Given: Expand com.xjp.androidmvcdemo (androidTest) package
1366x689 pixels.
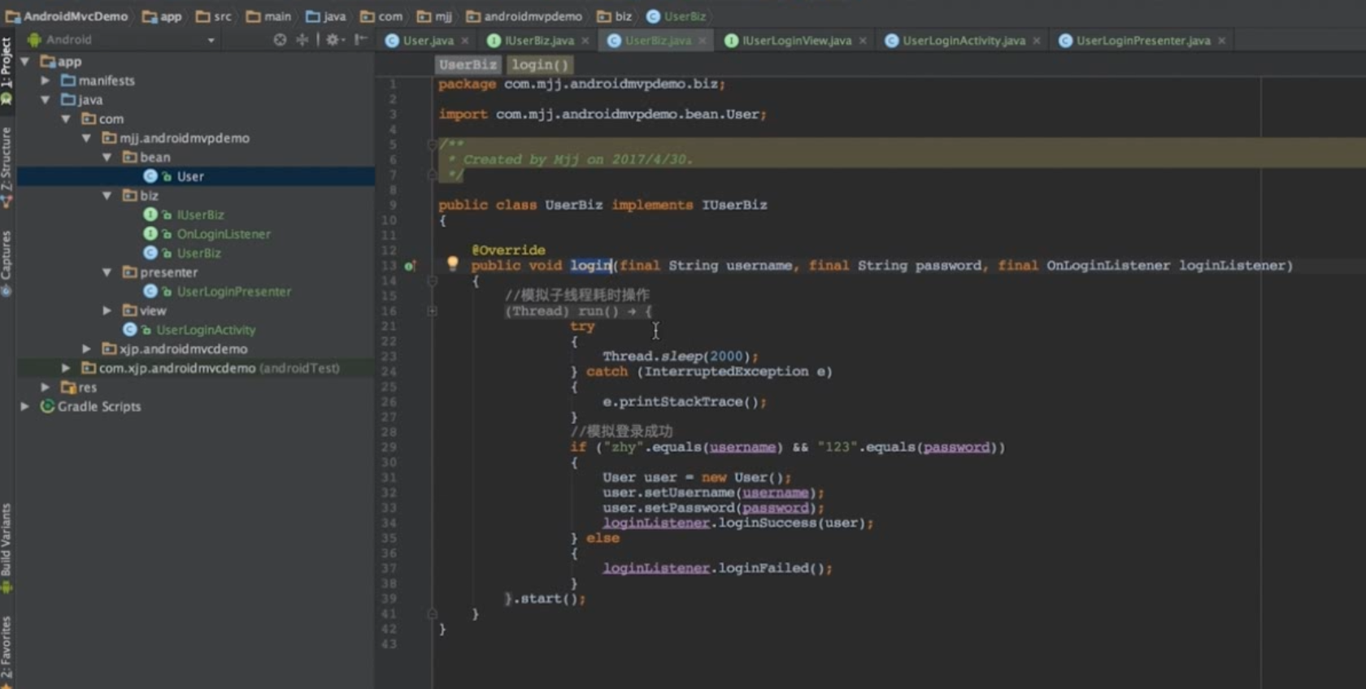Looking at the screenshot, I should 66,368.
